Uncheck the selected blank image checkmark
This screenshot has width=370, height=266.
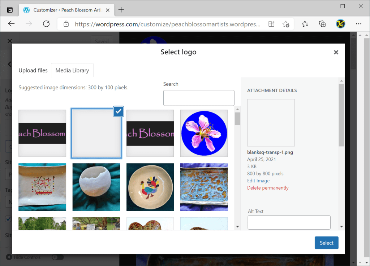click(119, 111)
